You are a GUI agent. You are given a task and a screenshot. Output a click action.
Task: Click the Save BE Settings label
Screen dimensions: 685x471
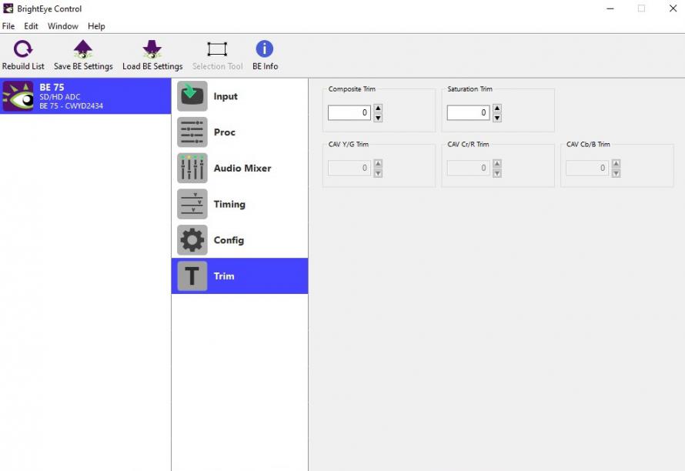83,66
